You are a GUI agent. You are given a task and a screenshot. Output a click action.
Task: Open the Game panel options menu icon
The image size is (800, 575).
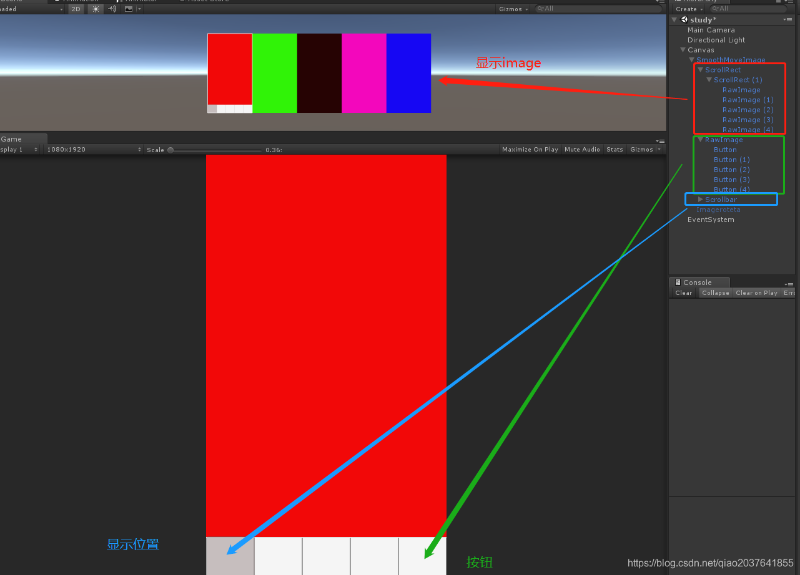661,141
